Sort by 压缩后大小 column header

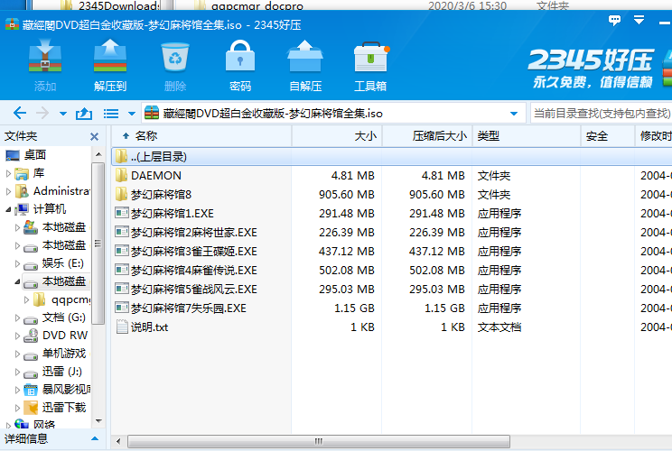427,136
